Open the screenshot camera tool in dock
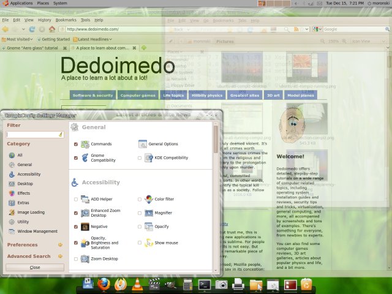This screenshot has width=392, height=294. (x=221, y=284)
